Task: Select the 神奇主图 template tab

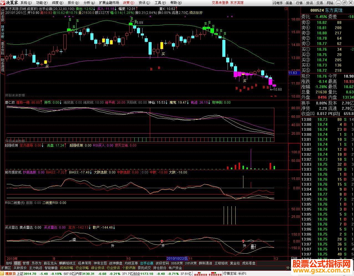Action: [100, 263]
